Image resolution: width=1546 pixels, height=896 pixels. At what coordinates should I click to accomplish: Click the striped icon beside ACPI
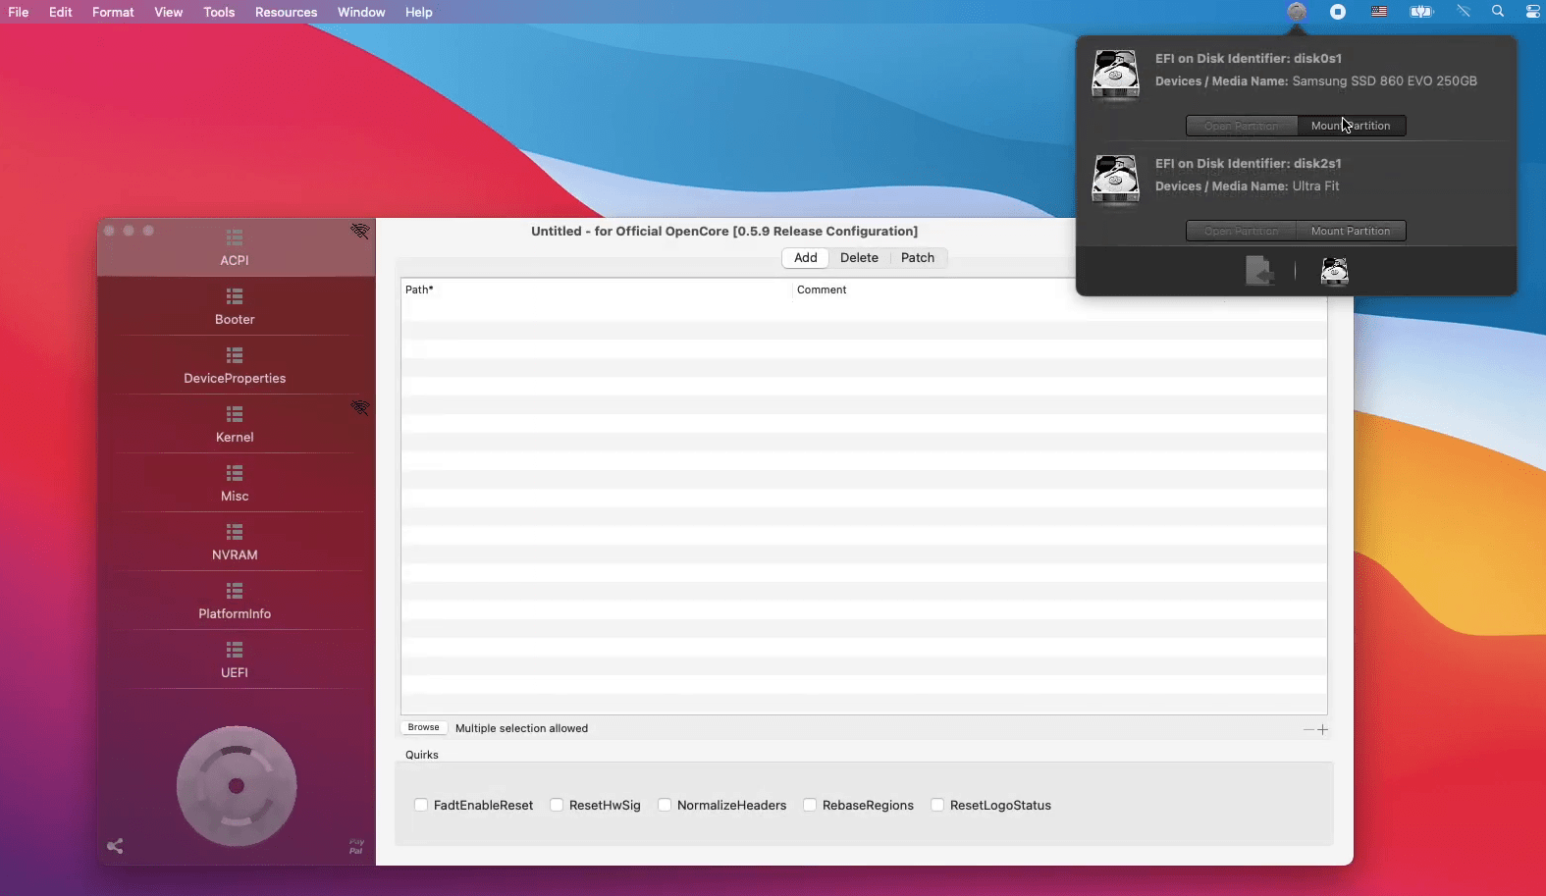[360, 231]
